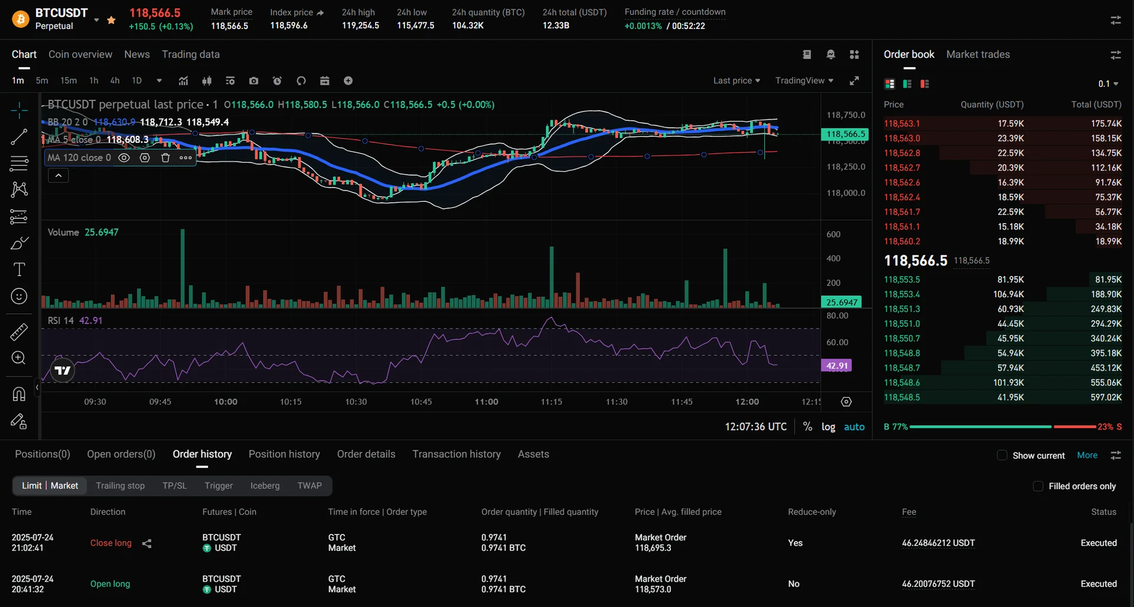This screenshot has width=1134, height=607.
Task: Click the price alert bell icon
Action: coord(830,54)
